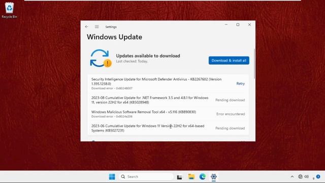Click 'Pending download' status for KB5027231
325x183 pixels.
230,128
